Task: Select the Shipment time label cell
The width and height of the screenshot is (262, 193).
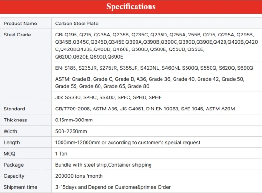Action: [26, 187]
